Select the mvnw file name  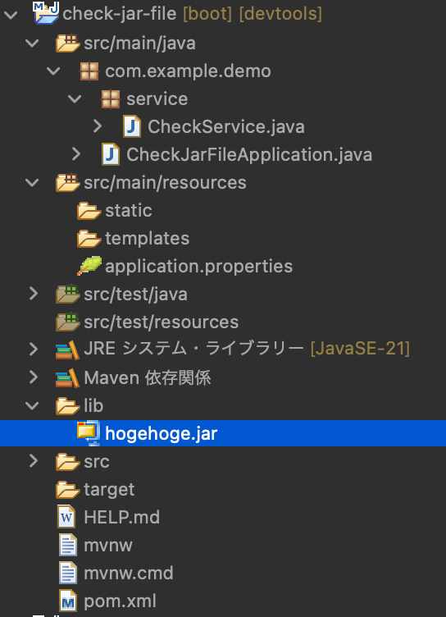point(108,546)
